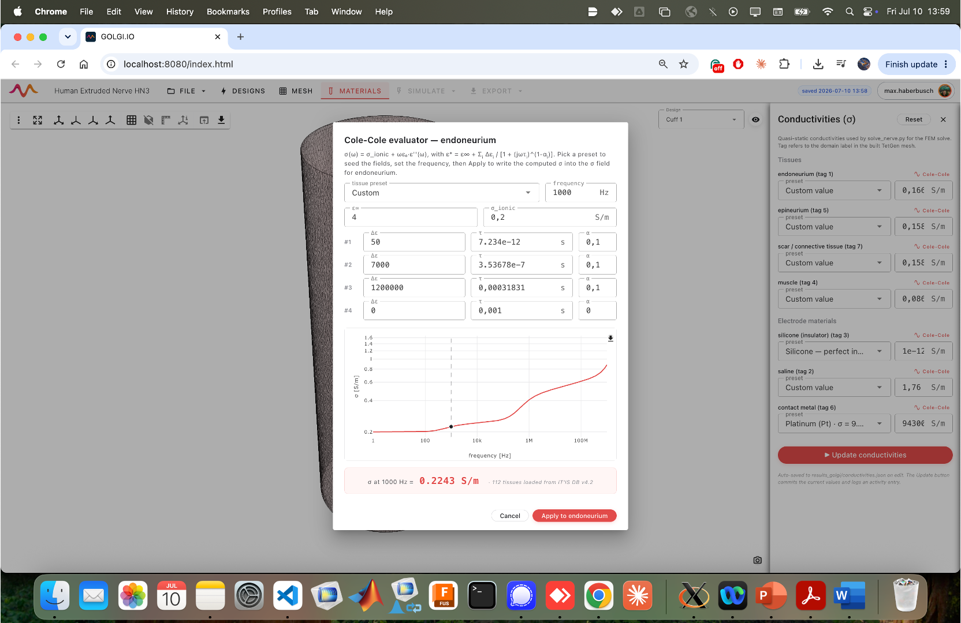Switch to the DESIGNS tab

tap(243, 91)
